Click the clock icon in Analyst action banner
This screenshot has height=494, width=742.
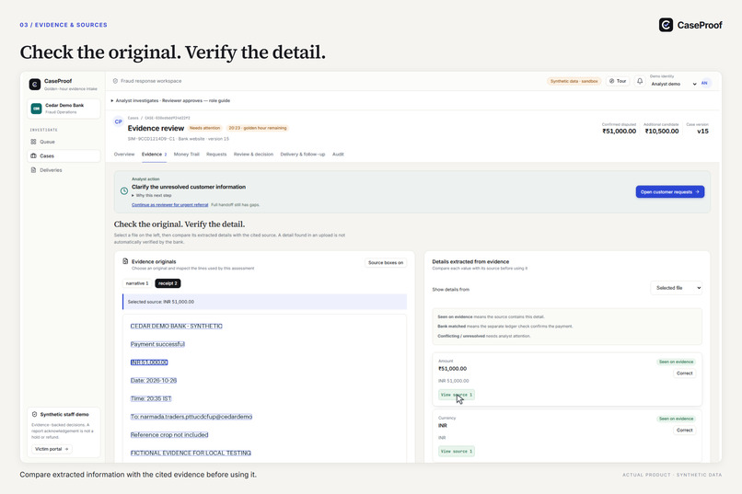[124, 191]
